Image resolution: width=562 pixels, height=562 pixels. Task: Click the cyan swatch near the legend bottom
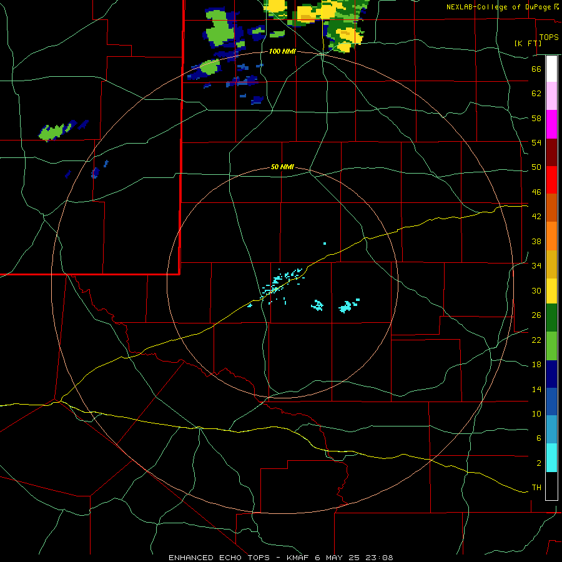point(551,458)
